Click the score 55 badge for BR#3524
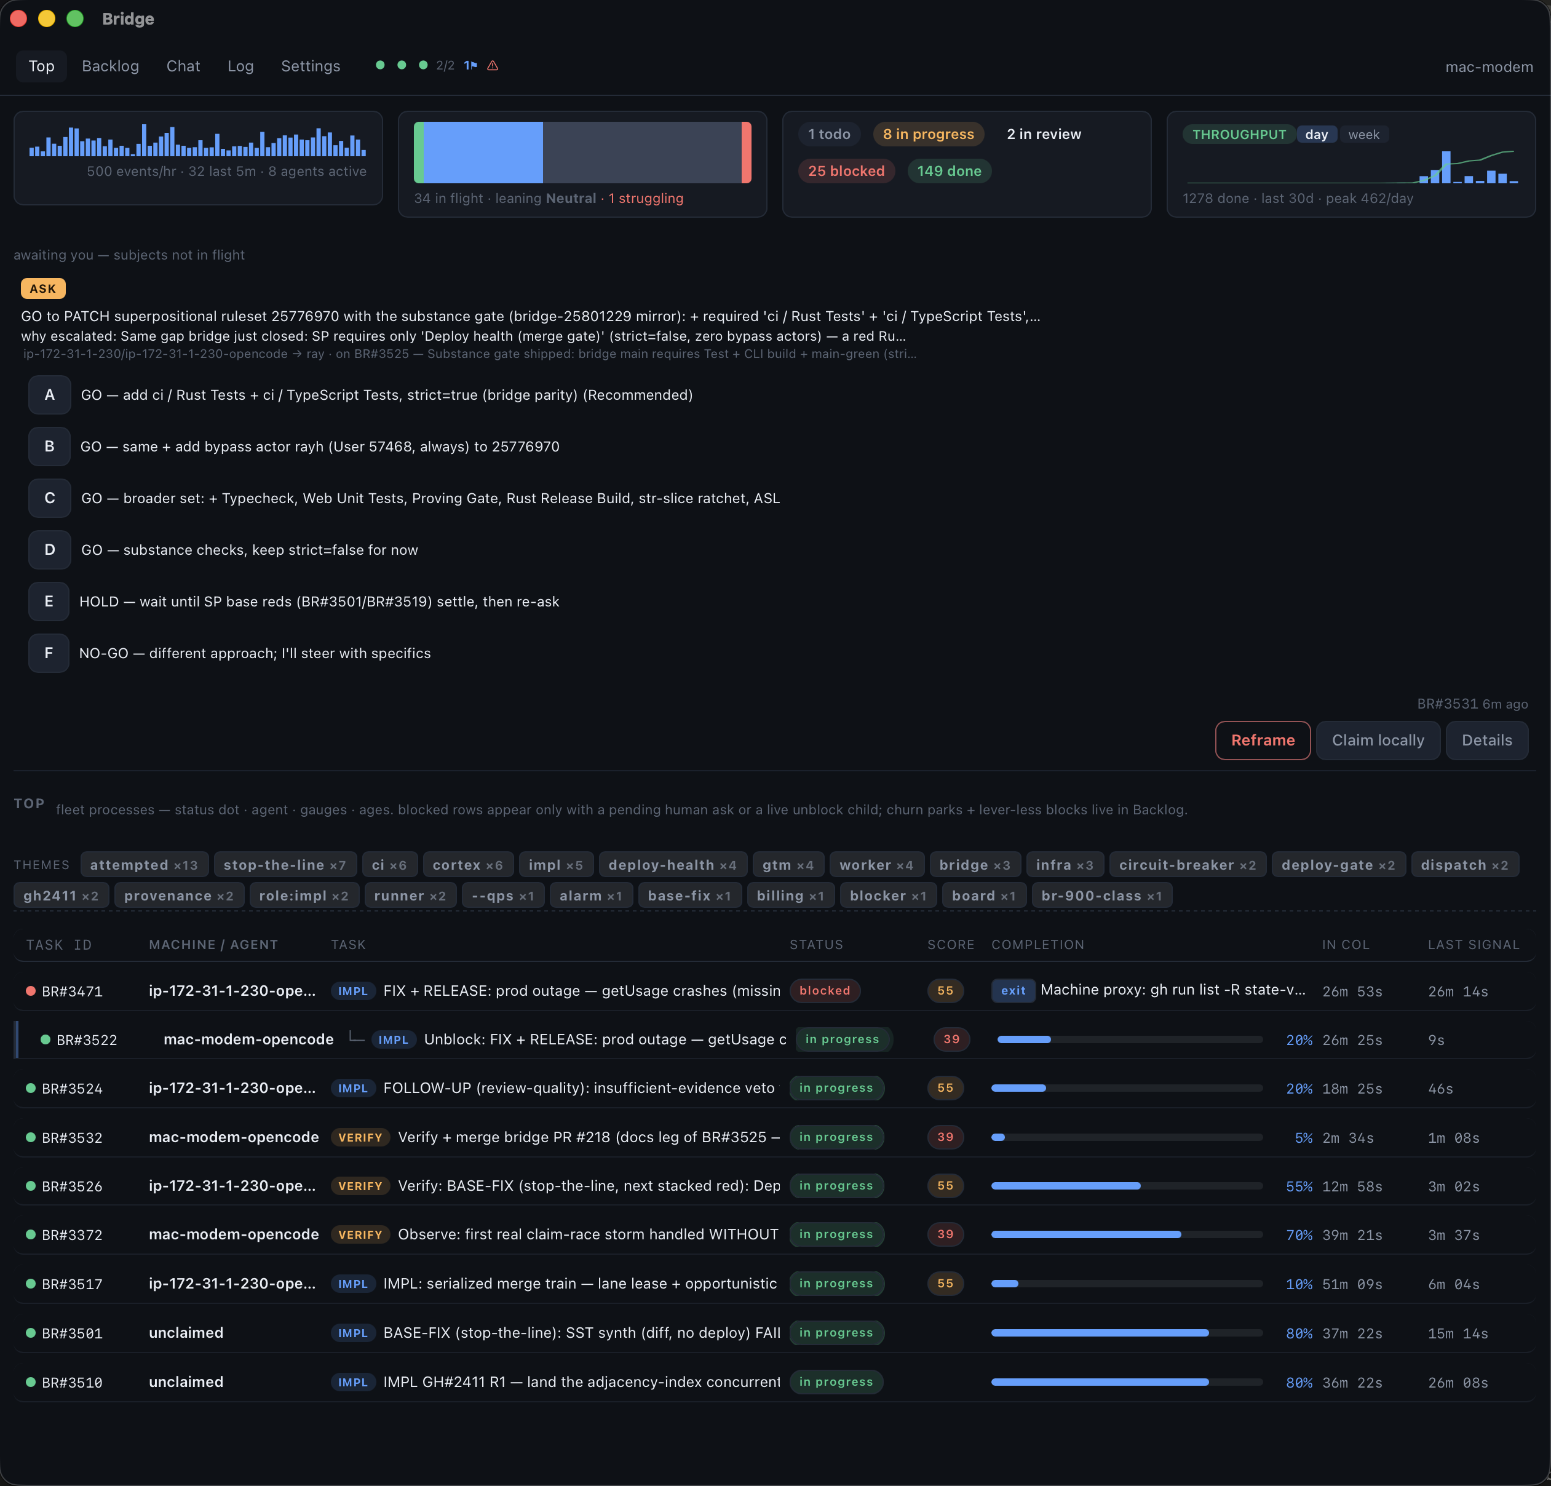The image size is (1551, 1486). (x=945, y=1088)
